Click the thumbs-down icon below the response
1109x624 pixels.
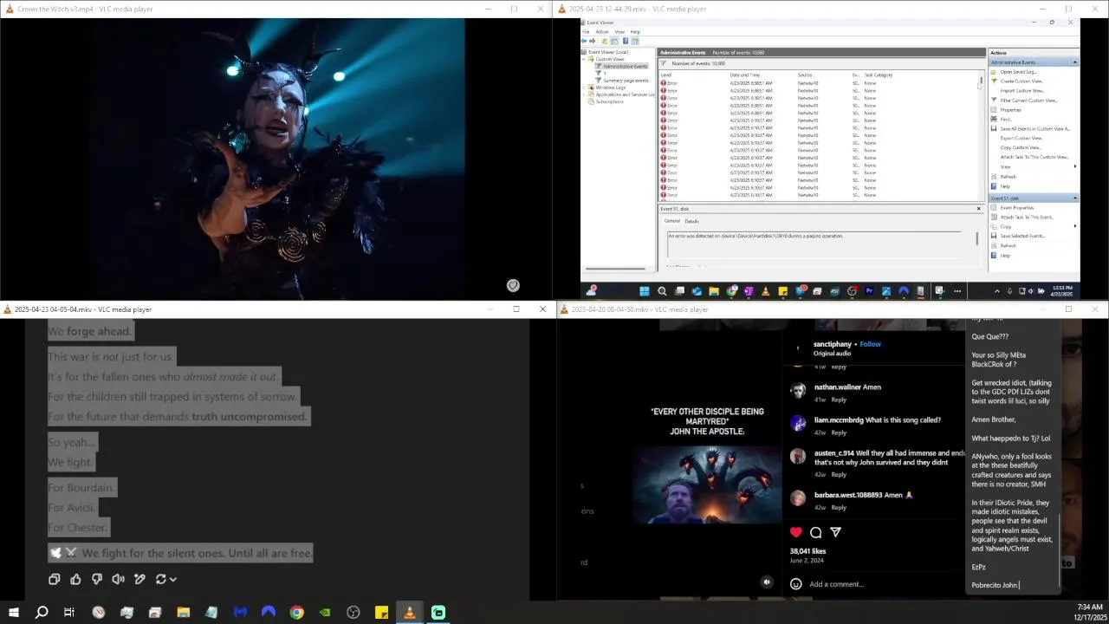pos(97,579)
